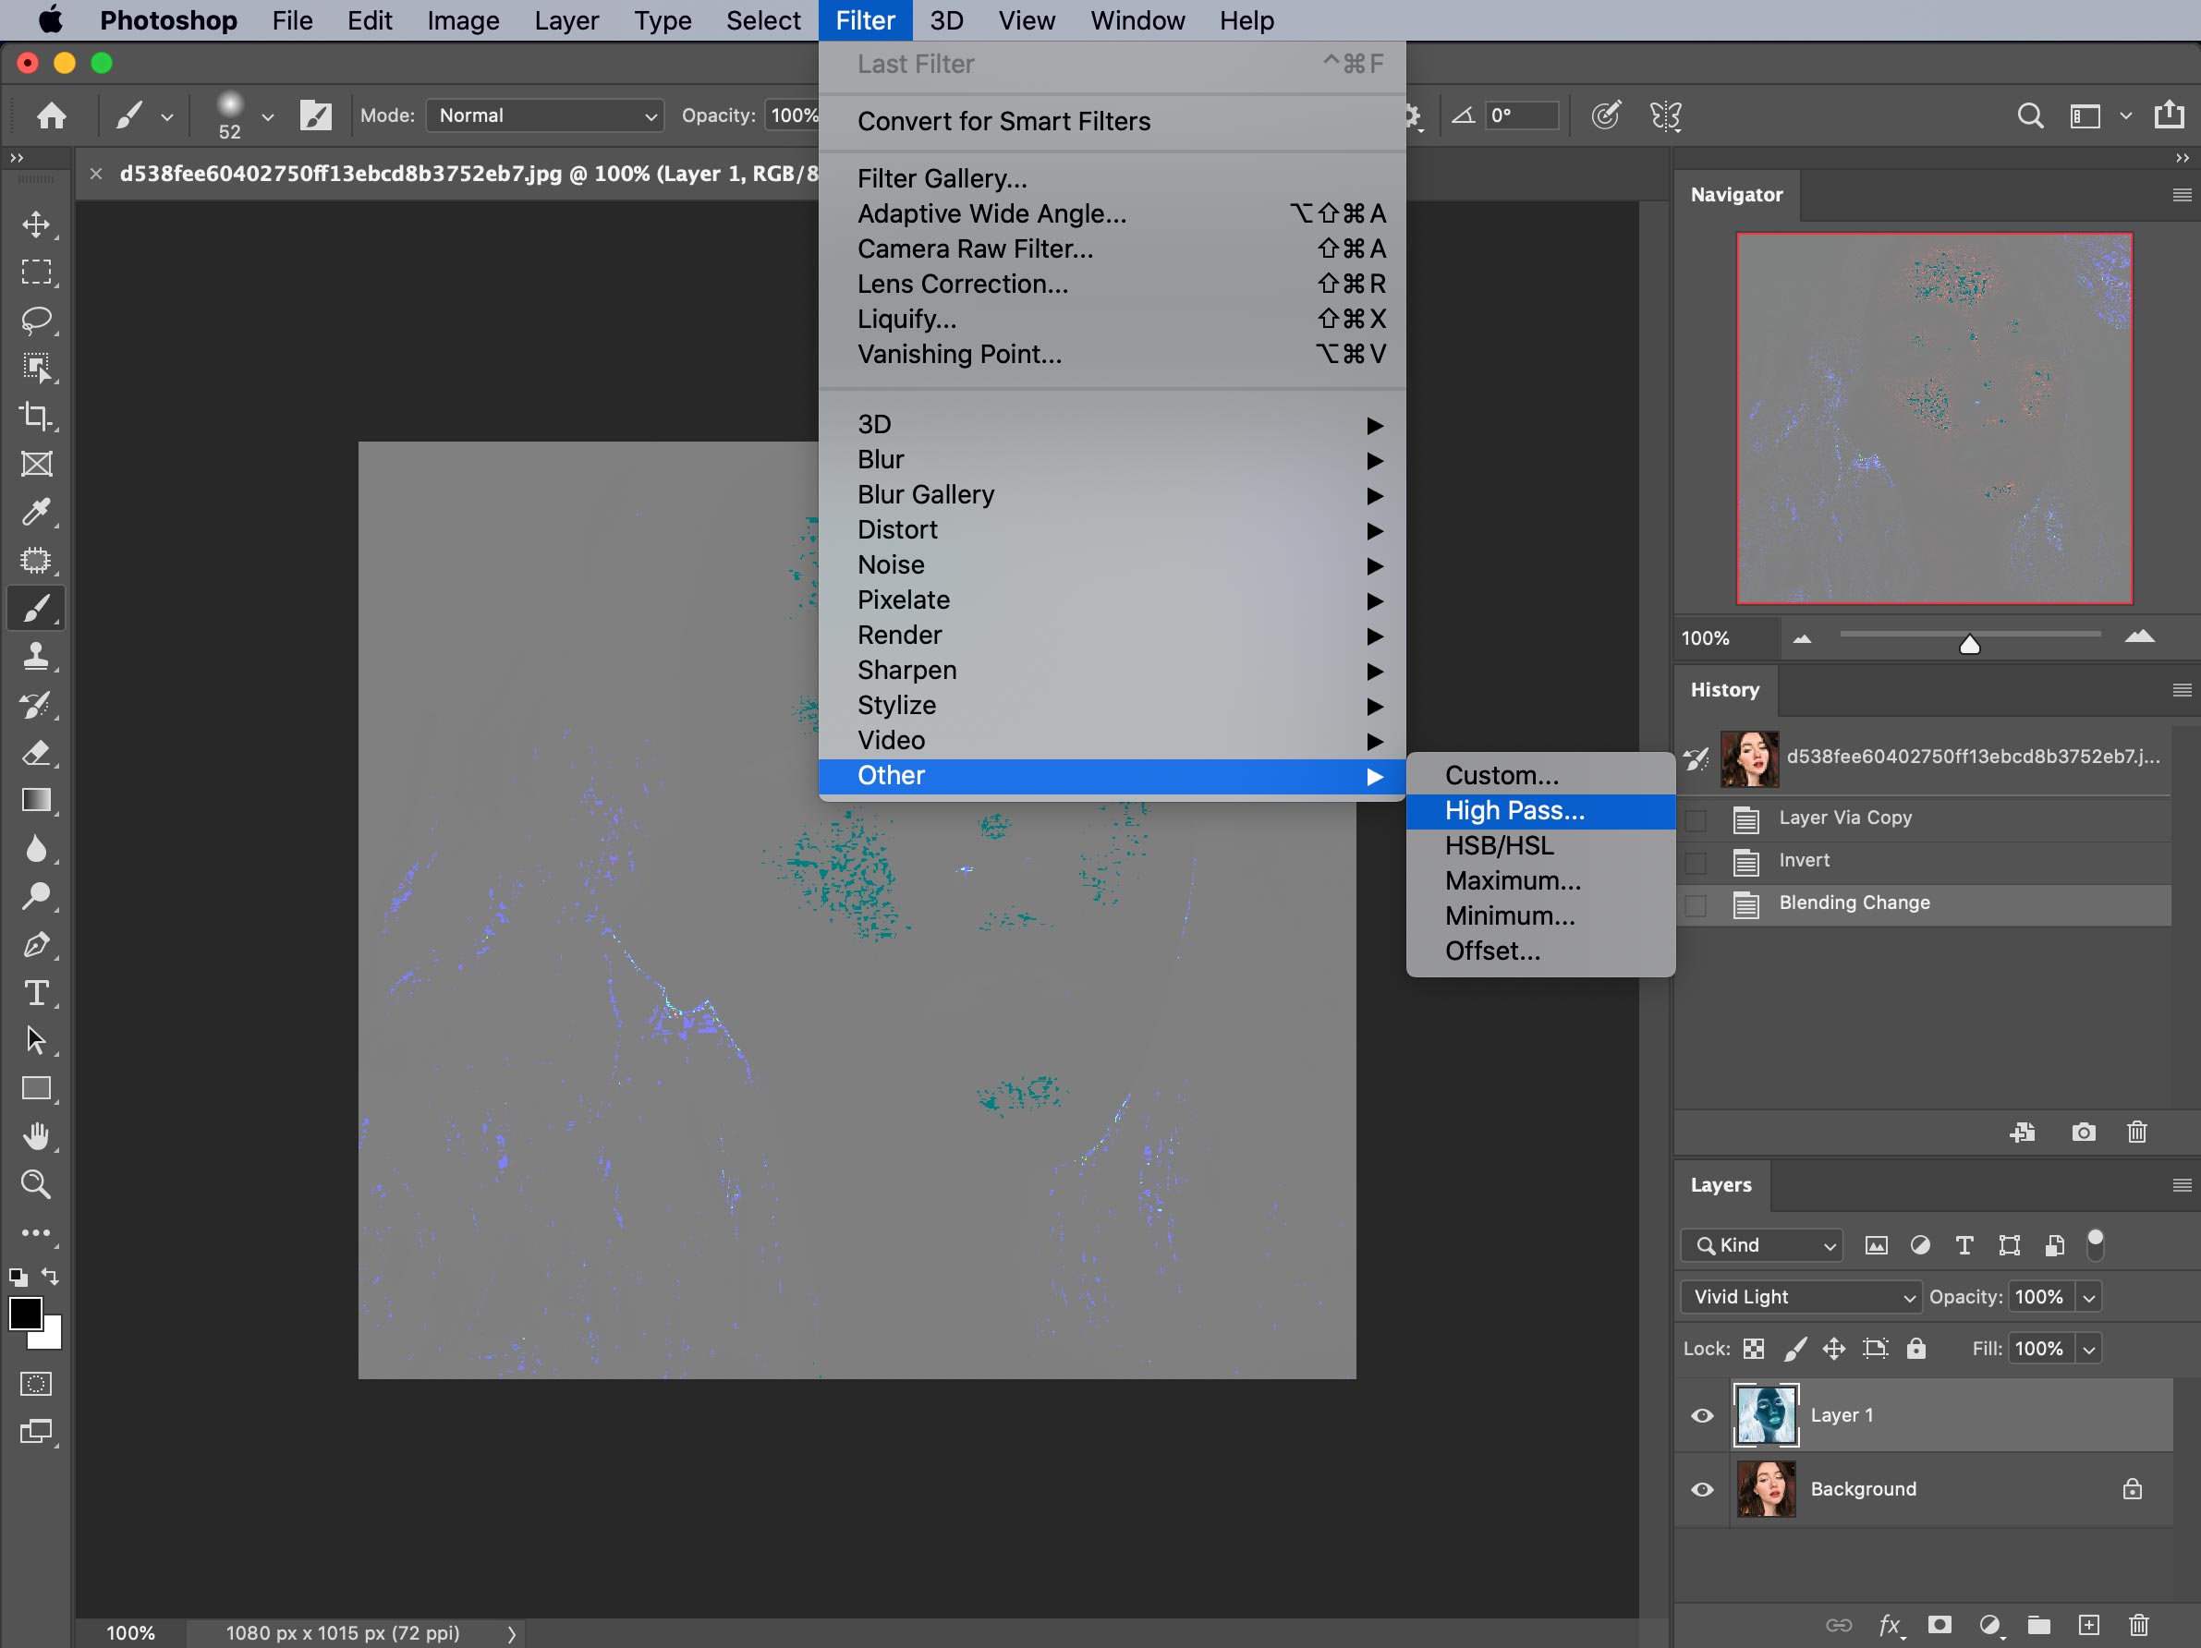Open the Navigator panel menu
2201x1648 pixels.
click(x=2181, y=195)
